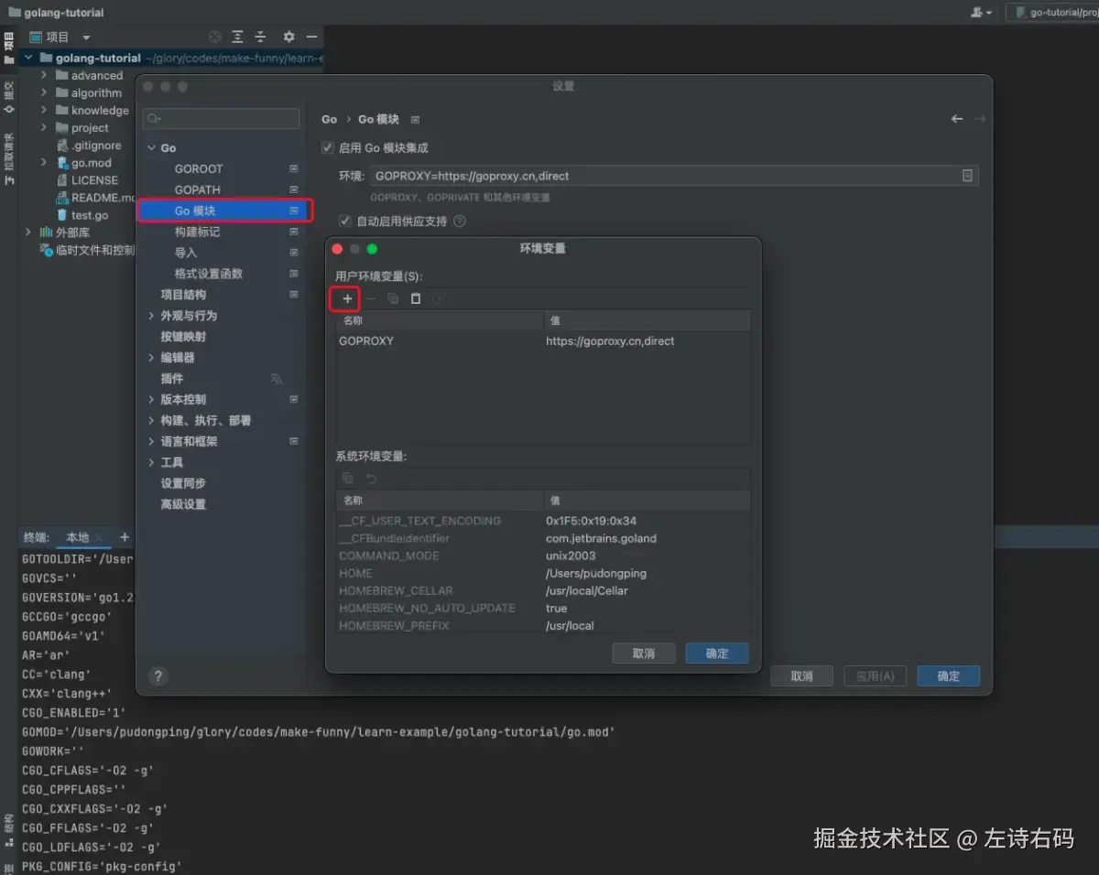Click 取消 in 环境变量 dialog
The height and width of the screenshot is (875, 1099).
click(644, 654)
